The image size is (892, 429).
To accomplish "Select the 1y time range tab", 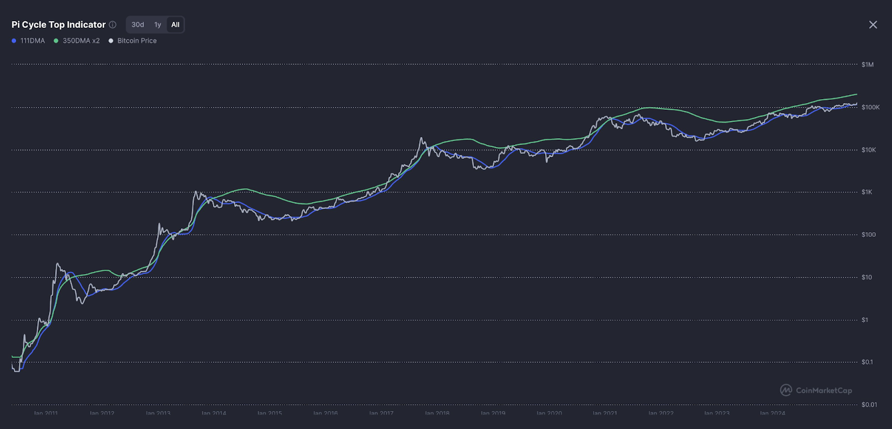I will (x=158, y=25).
